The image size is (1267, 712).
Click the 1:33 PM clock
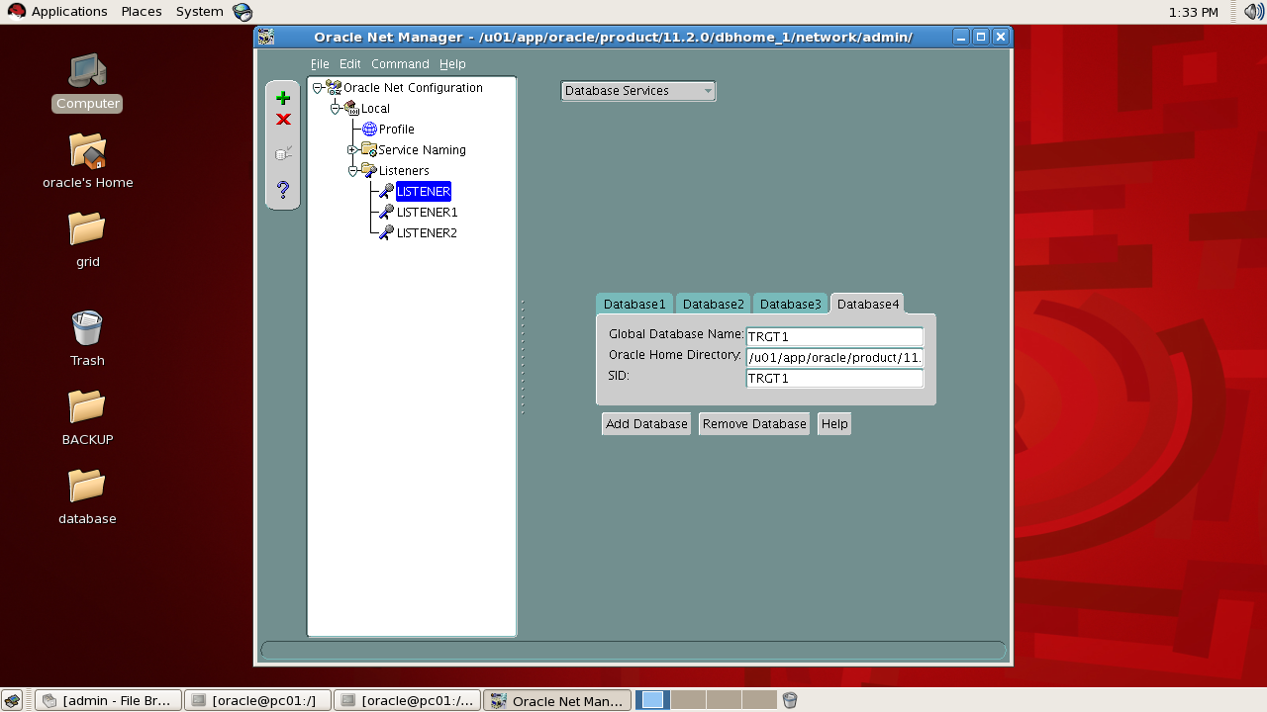point(1193,12)
